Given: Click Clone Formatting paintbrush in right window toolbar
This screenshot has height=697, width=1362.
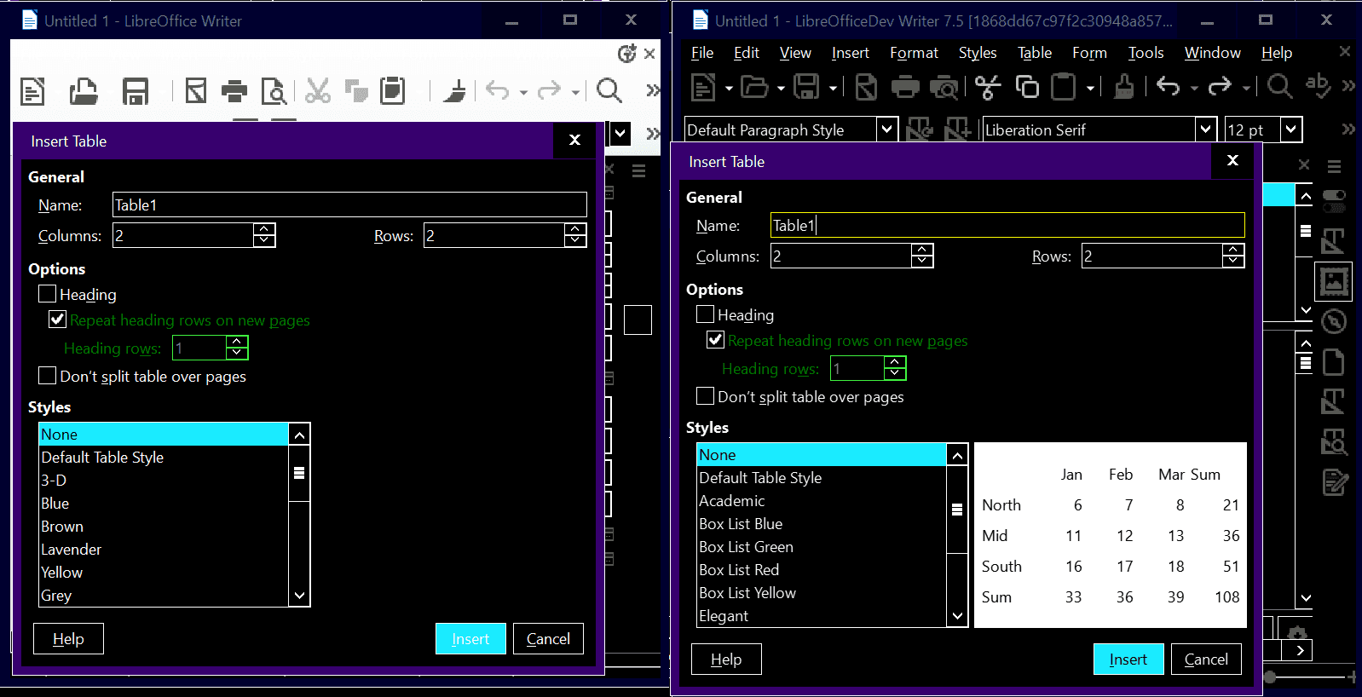Looking at the screenshot, I should click(1123, 87).
